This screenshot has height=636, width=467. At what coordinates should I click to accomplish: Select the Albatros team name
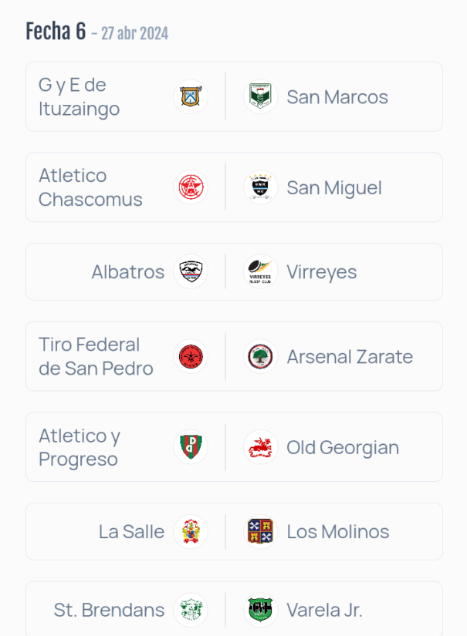(x=128, y=272)
